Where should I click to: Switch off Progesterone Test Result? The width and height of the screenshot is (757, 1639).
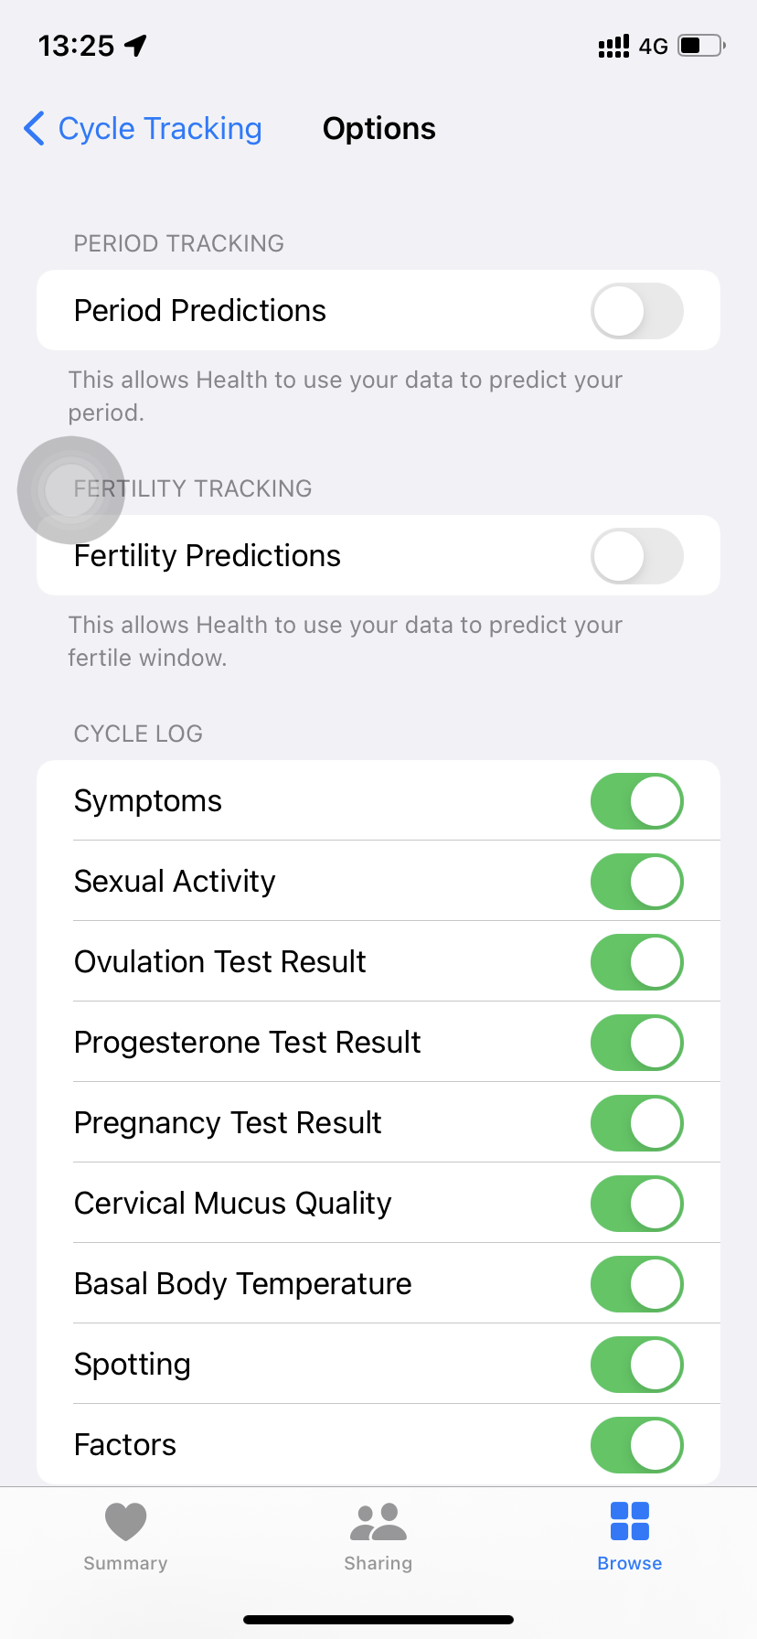[x=636, y=1043]
